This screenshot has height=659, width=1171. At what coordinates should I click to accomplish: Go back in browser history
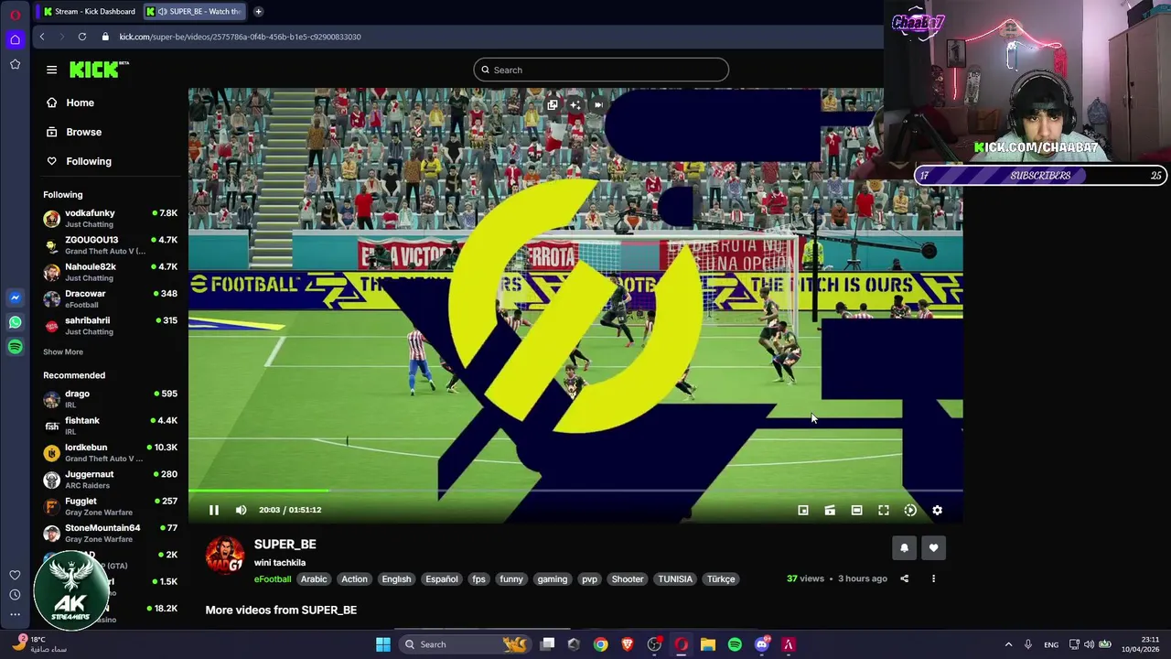click(42, 37)
